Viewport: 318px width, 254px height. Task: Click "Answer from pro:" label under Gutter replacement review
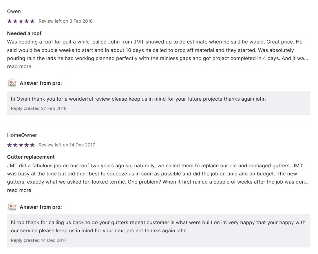[41, 207]
